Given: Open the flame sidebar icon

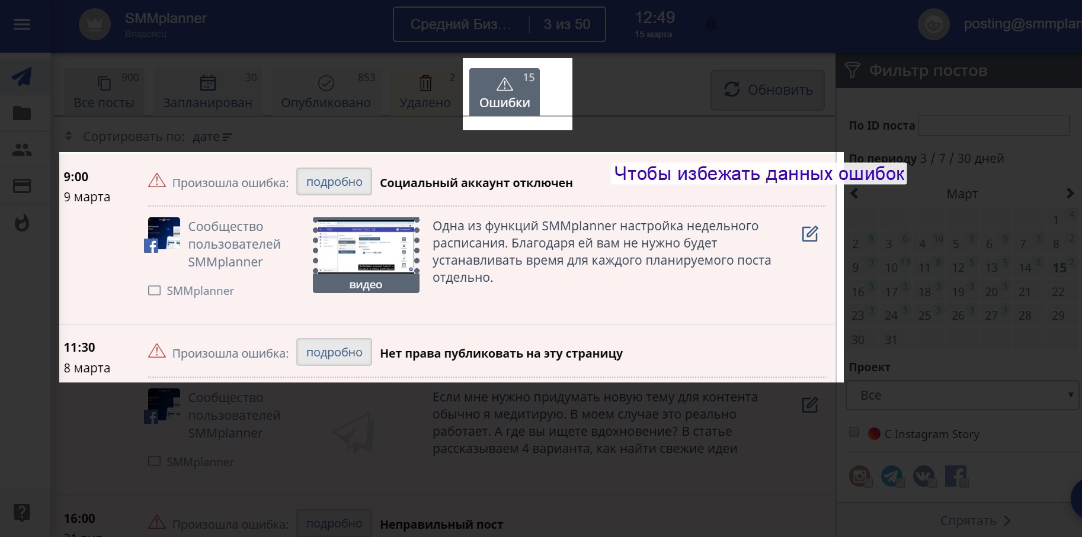Looking at the screenshot, I should pos(22,223).
